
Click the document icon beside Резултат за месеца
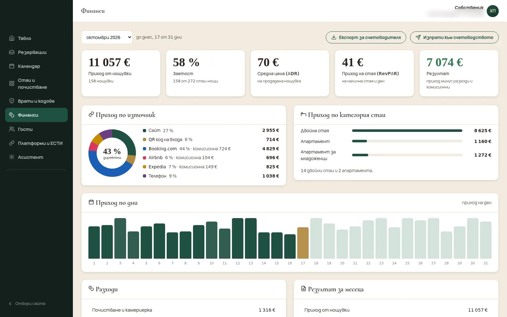click(x=304, y=288)
